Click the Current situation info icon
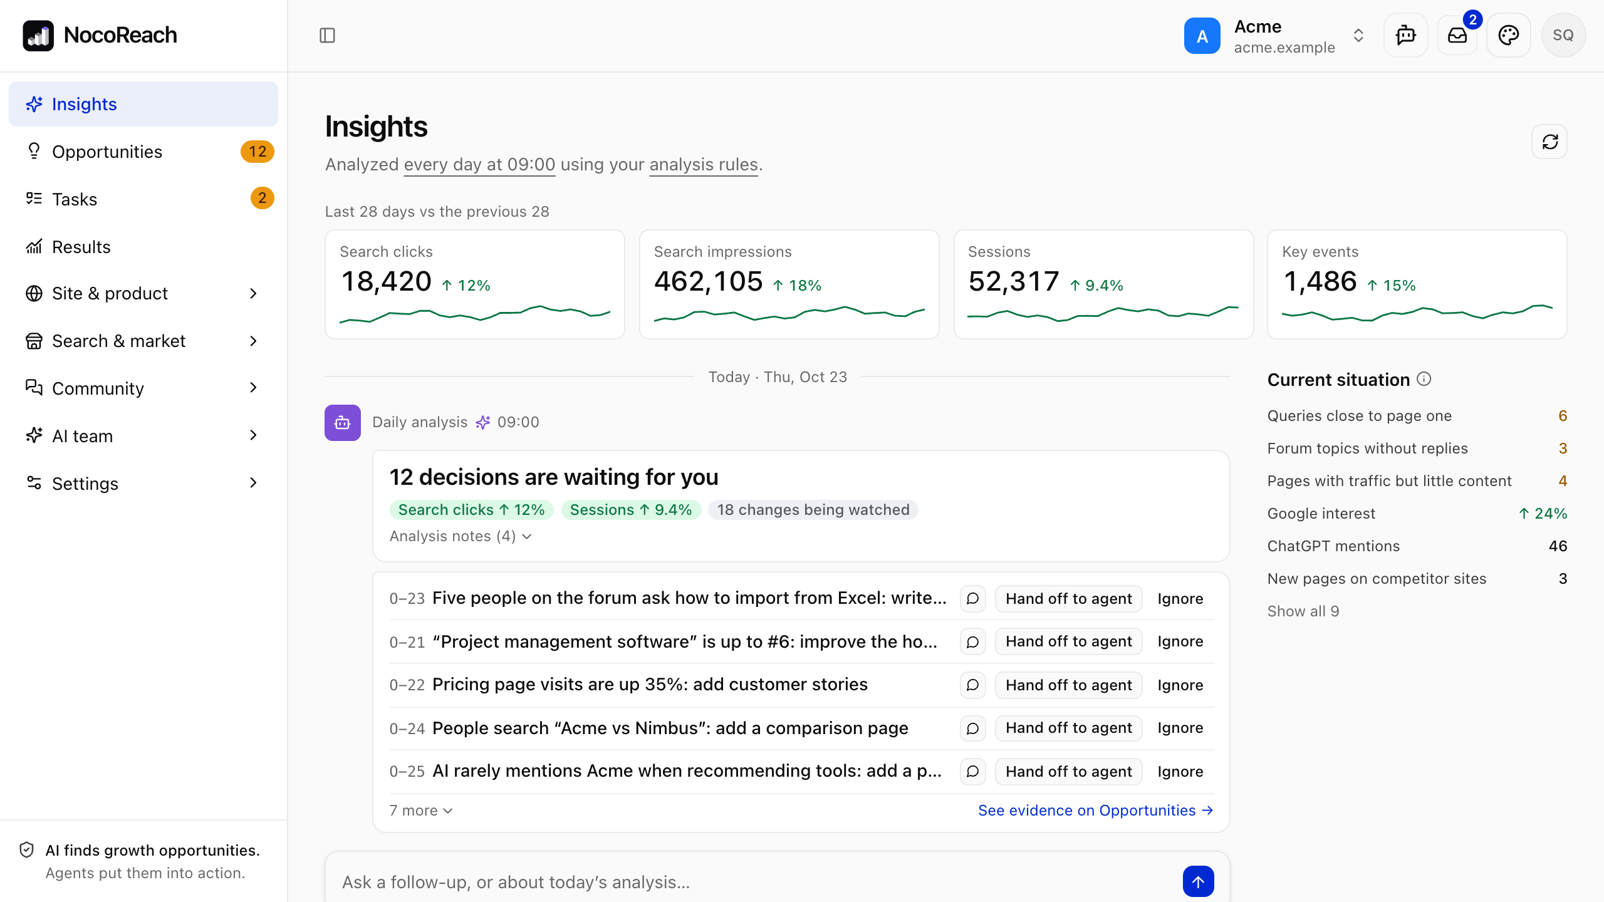Viewport: 1604px width, 902px height. tap(1424, 379)
